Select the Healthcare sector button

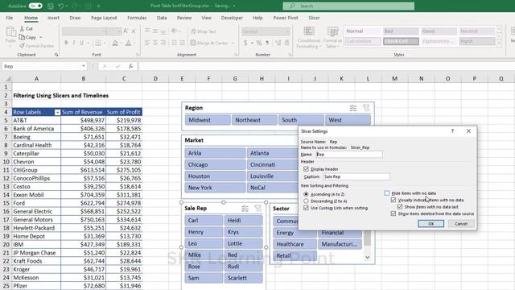pos(295,244)
